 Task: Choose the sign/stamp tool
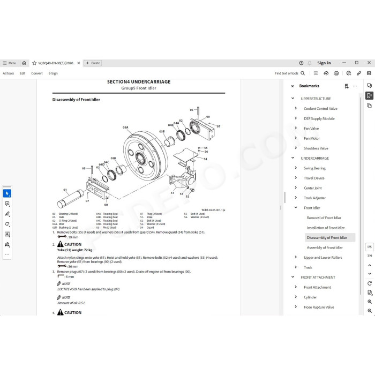(x=7, y=244)
